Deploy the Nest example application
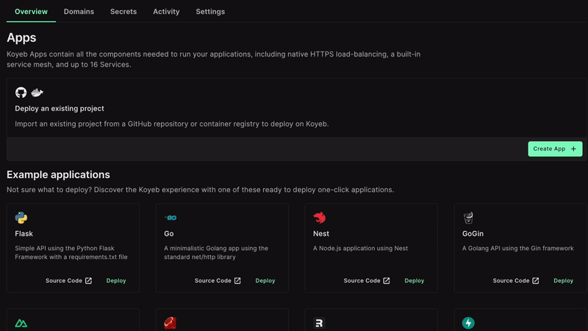Image resolution: width=588 pixels, height=331 pixels. point(414,281)
